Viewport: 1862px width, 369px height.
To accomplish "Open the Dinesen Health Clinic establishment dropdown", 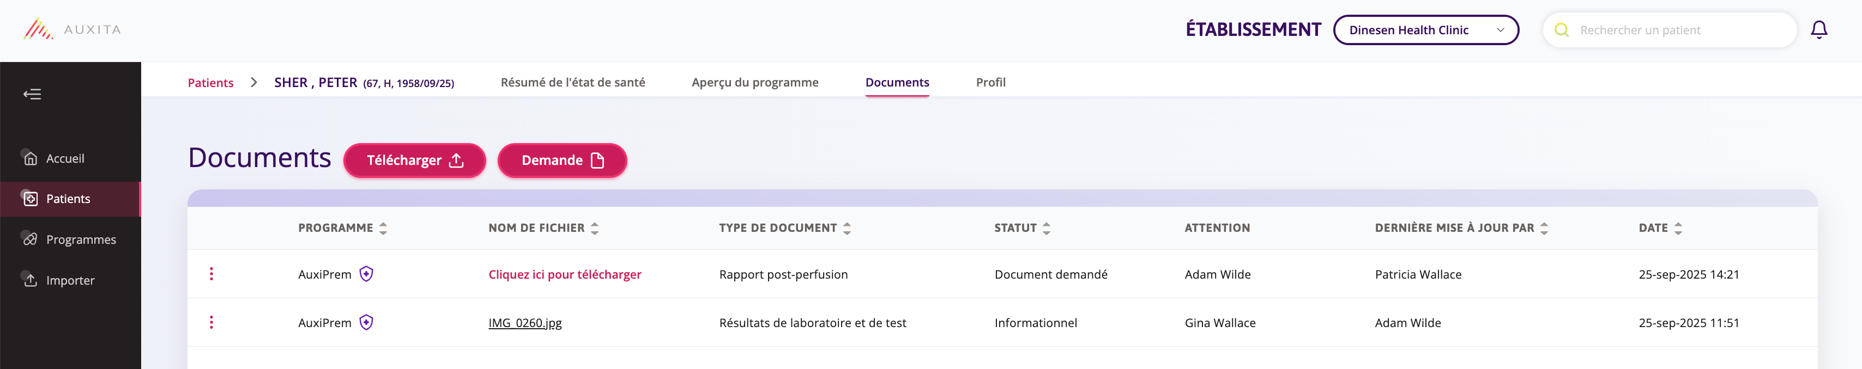I will [x=1425, y=29].
